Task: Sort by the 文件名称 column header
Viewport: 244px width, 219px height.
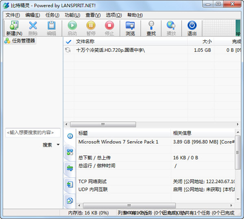Action: point(85,41)
